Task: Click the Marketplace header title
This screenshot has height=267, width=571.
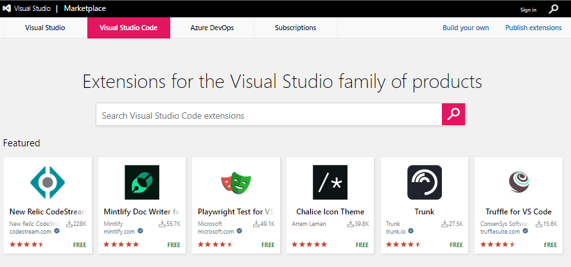Action: tap(85, 8)
